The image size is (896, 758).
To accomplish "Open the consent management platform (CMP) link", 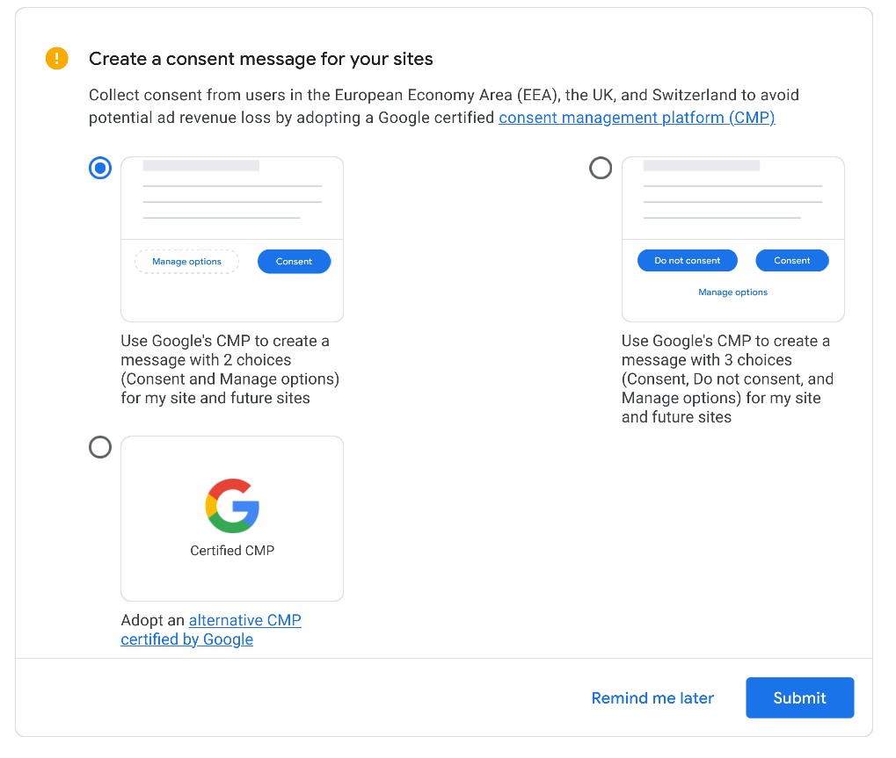I will coord(636,118).
